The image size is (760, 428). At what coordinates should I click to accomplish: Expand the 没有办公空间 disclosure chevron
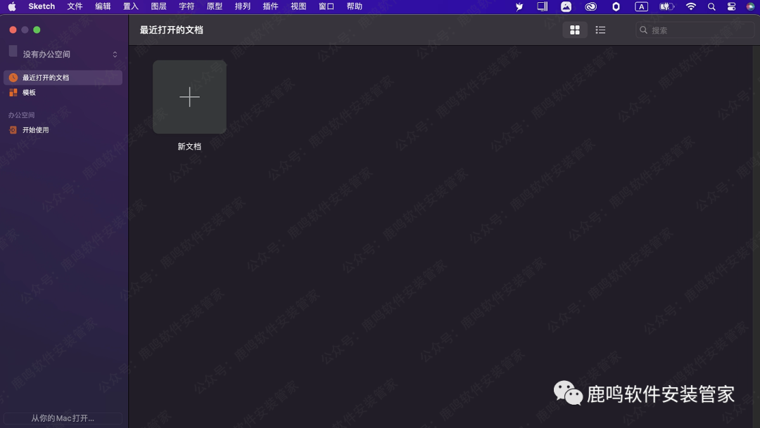point(115,53)
